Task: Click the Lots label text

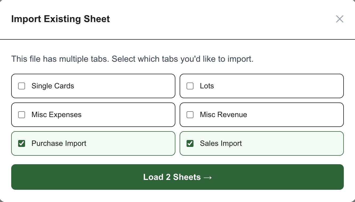Action: [207, 86]
